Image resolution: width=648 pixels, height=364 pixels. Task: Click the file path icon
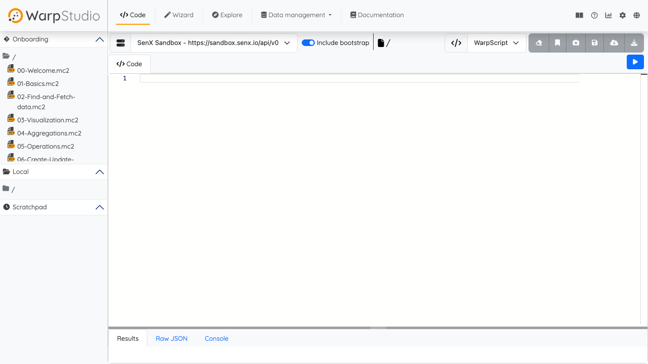click(x=381, y=43)
